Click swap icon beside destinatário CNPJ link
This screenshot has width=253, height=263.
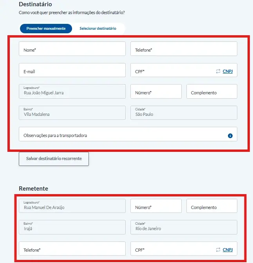(218, 72)
